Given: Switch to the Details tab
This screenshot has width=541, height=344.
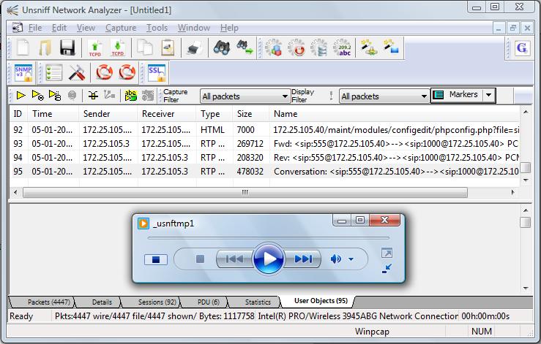Looking at the screenshot, I should tap(102, 302).
